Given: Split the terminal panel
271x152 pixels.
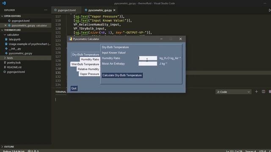Looking at the screenshot, I should pos(263,92).
